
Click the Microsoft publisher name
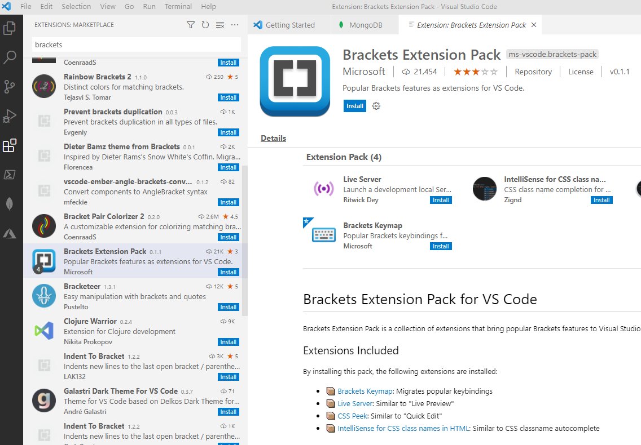tap(364, 72)
